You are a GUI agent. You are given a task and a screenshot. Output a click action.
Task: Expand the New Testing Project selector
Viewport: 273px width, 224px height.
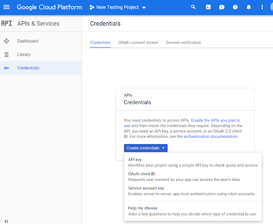tap(118, 7)
